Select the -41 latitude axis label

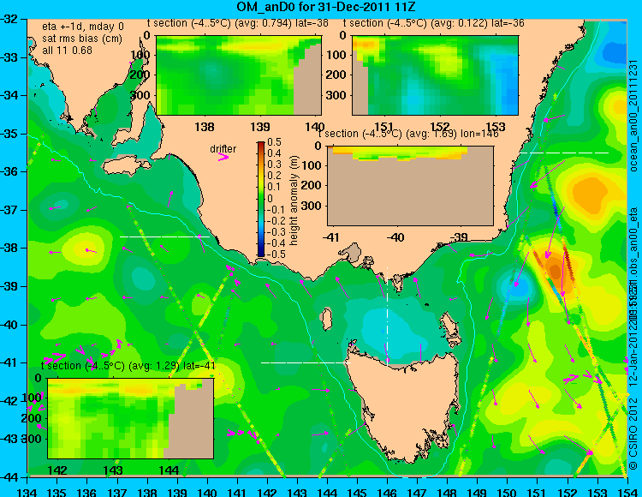click(11, 363)
